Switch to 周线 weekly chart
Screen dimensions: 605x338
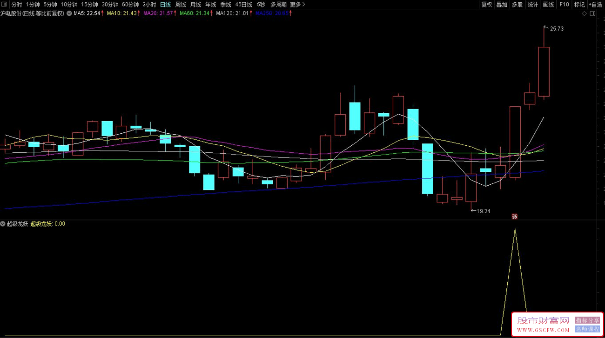tap(181, 4)
